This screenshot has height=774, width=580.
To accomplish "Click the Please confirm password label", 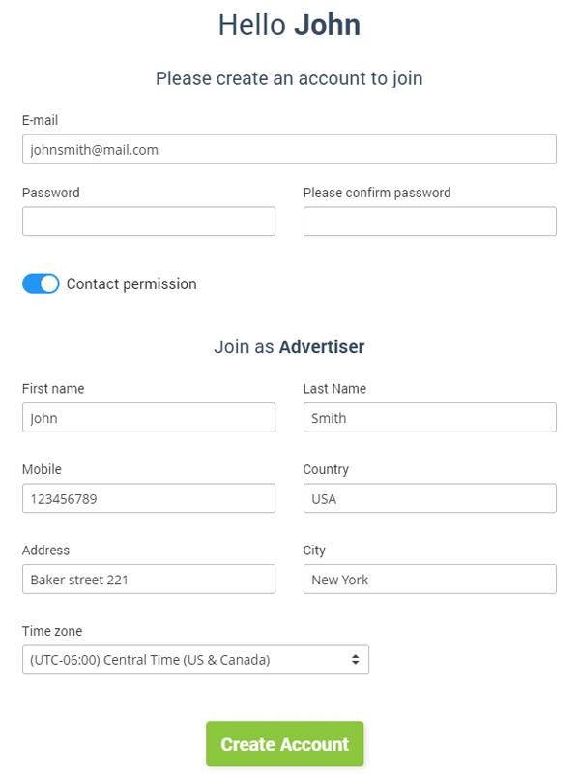I will [x=377, y=193].
